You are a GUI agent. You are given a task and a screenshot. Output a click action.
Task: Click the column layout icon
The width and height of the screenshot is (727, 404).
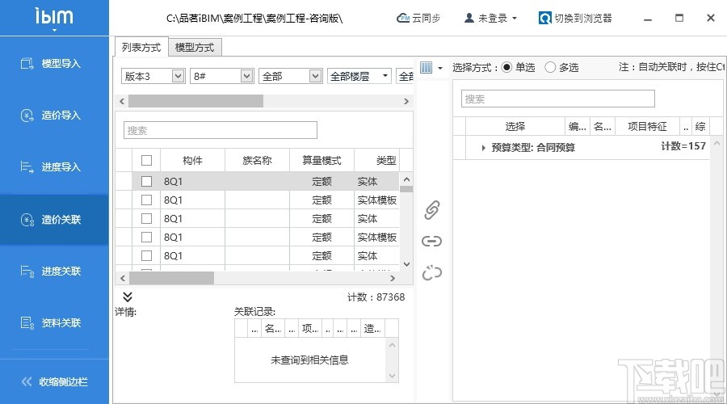[x=426, y=68]
